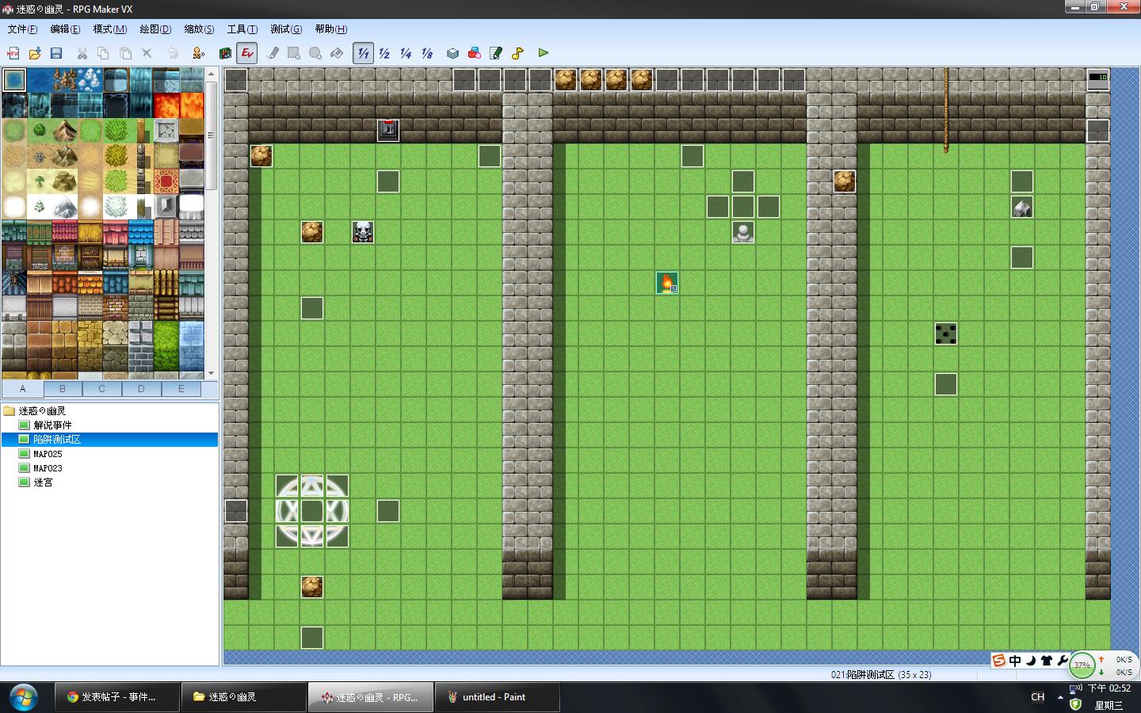Click the Paste clipboard icon
This screenshot has width=1141, height=713.
[125, 53]
